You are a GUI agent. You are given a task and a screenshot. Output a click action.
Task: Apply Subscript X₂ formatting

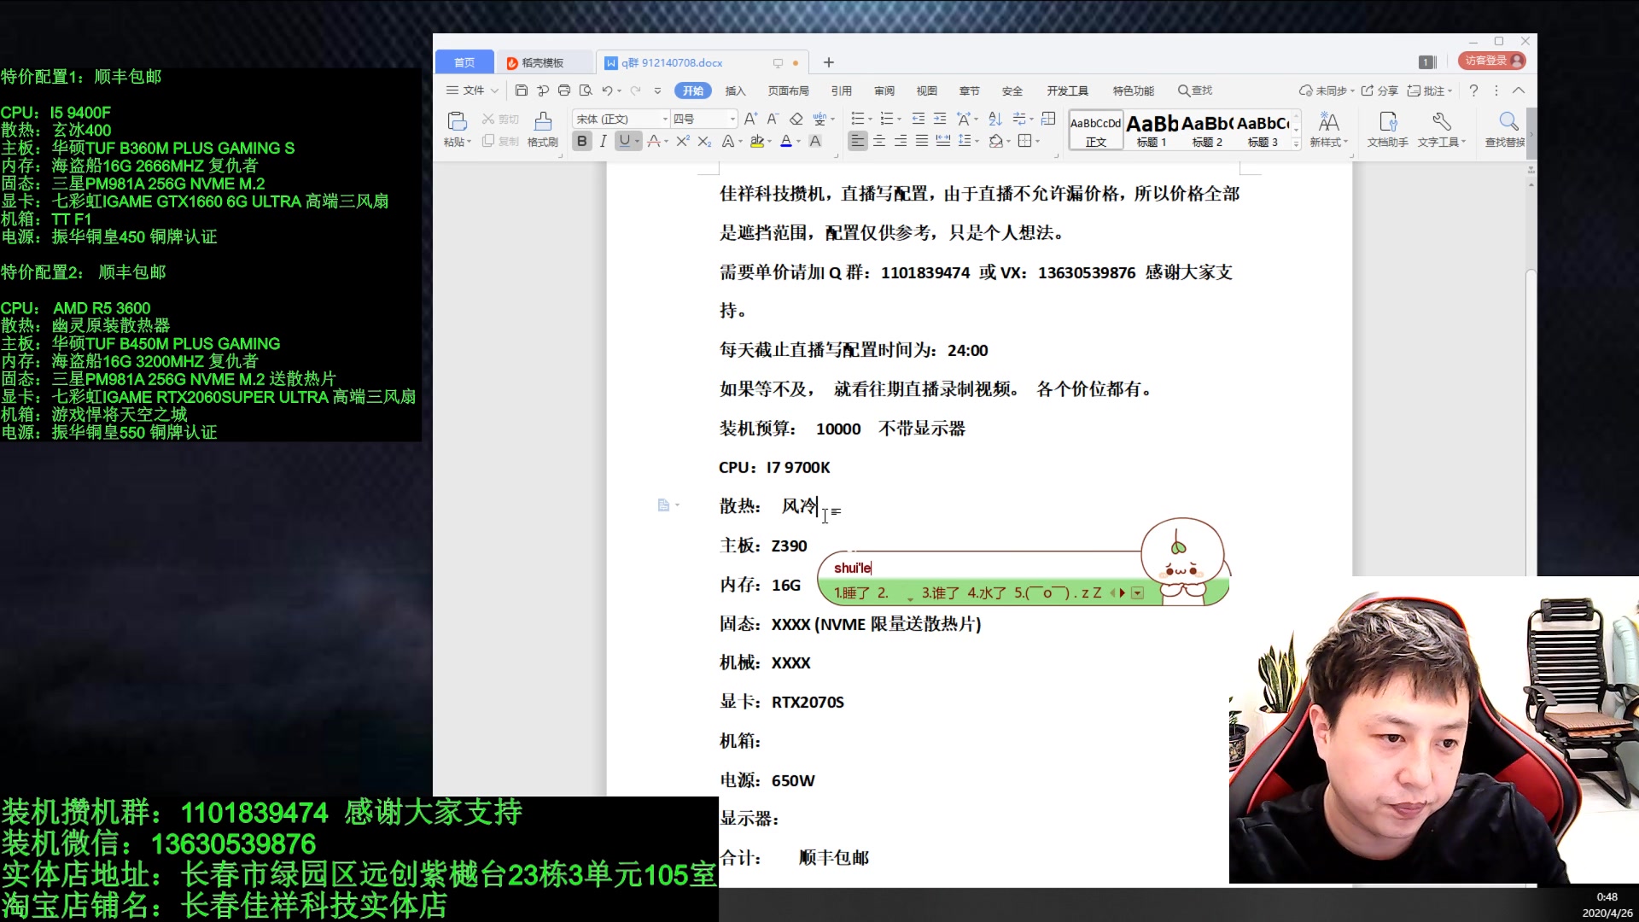pos(704,141)
